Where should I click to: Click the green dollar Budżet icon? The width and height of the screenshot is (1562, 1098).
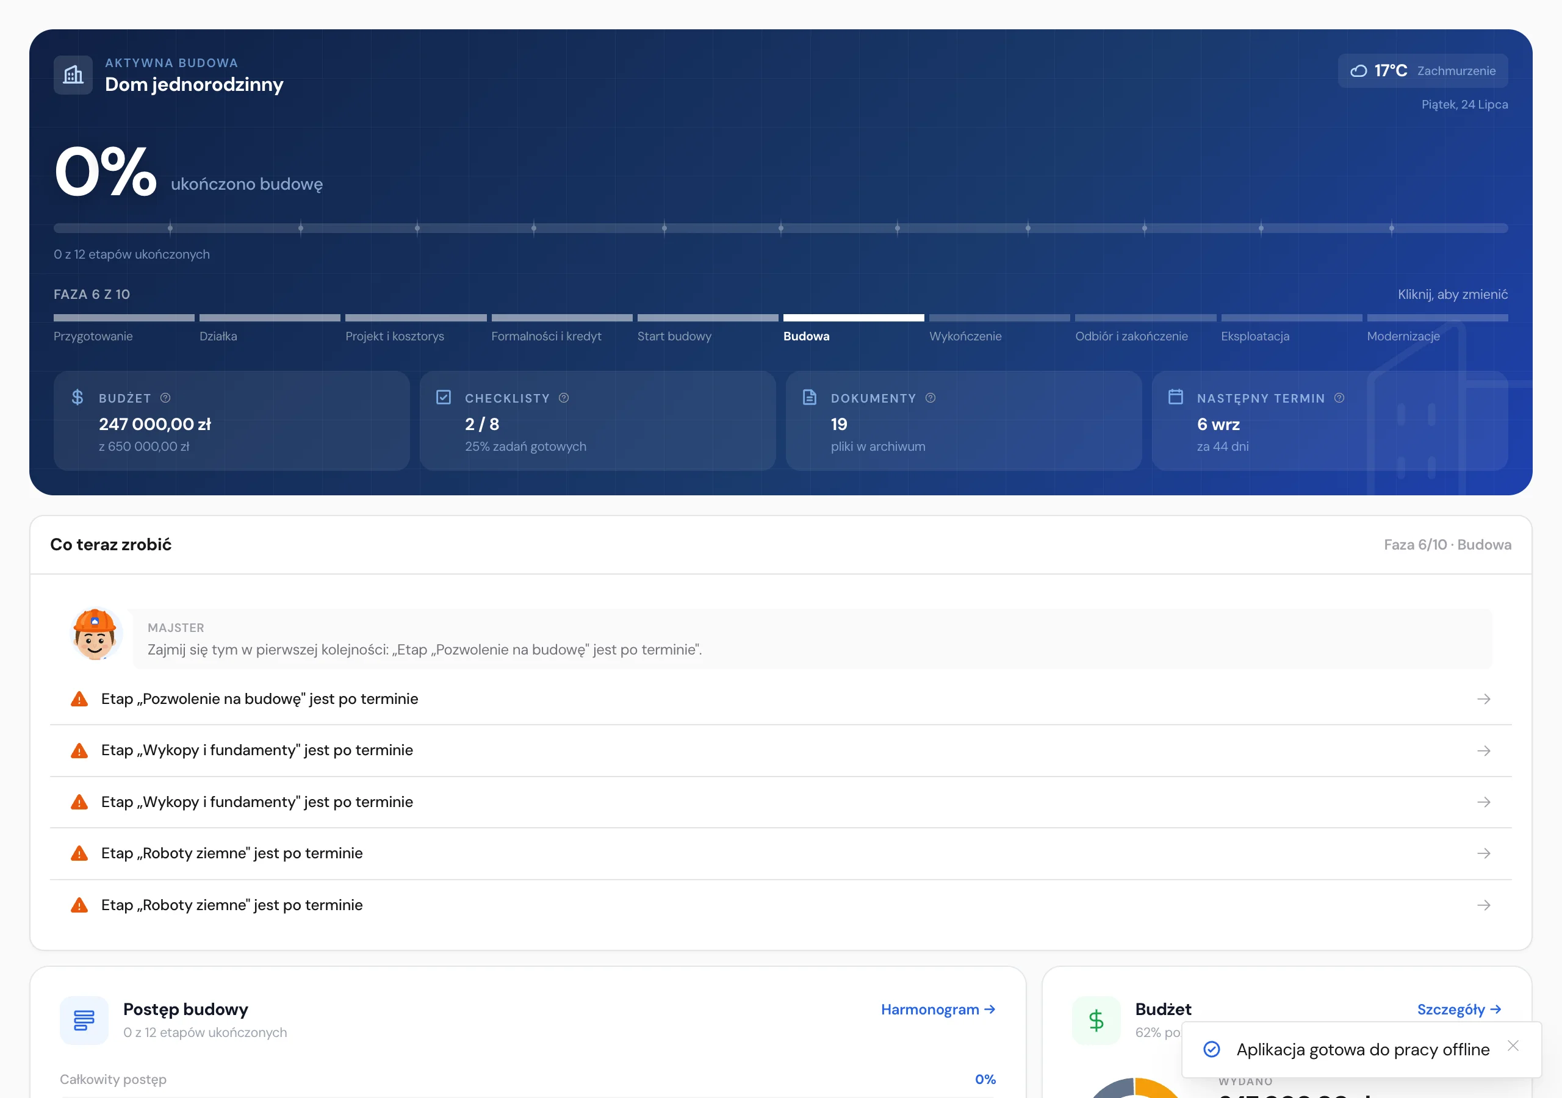[x=1096, y=1021]
